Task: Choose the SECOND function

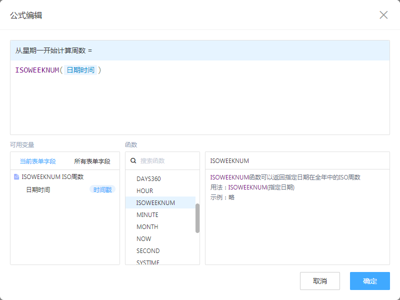Action: 148,250
